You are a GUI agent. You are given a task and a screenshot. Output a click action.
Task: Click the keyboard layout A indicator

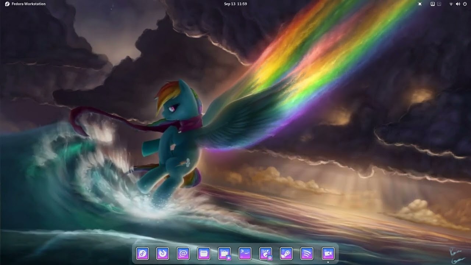(439, 4)
